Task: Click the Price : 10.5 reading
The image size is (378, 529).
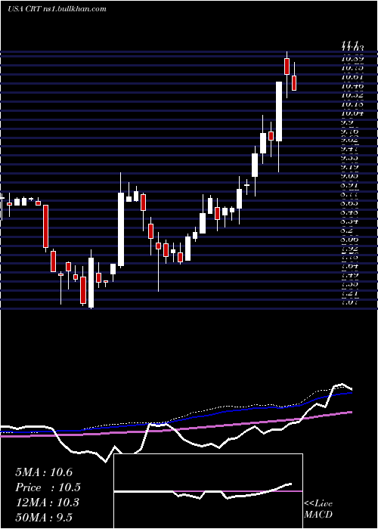Action: (48, 487)
